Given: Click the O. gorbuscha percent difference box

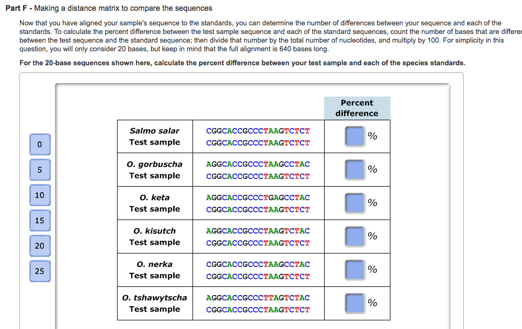Looking at the screenshot, I should (x=355, y=169).
